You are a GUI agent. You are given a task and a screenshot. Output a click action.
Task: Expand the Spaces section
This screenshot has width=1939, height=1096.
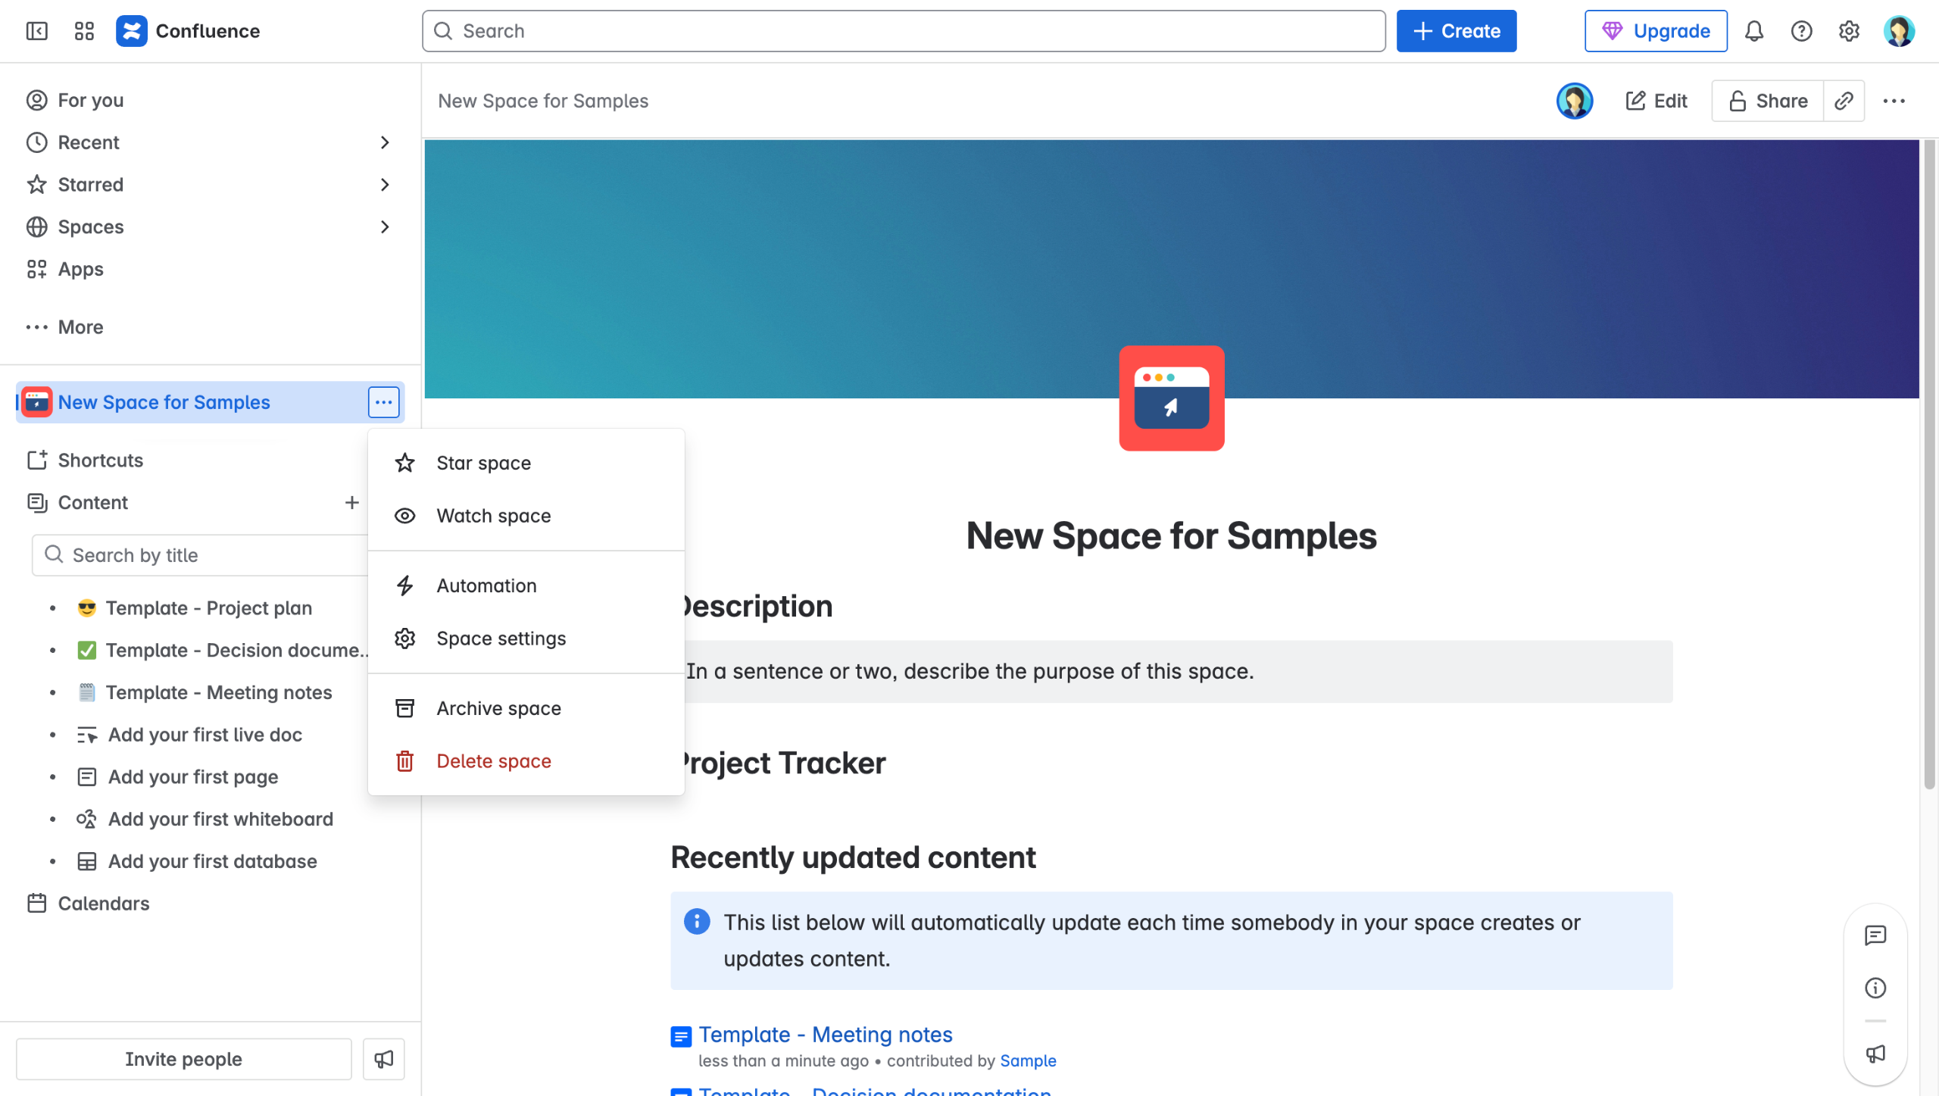pyautogui.click(x=385, y=226)
